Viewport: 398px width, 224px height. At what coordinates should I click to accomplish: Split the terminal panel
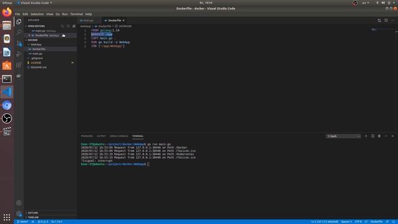click(373, 136)
